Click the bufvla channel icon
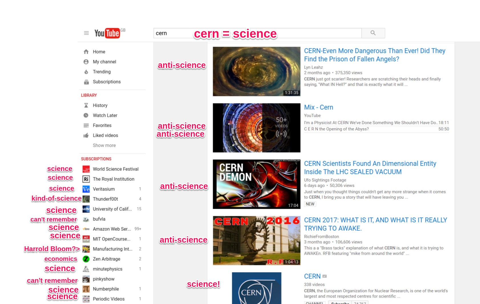The width and height of the screenshot is (480, 304). click(86, 219)
